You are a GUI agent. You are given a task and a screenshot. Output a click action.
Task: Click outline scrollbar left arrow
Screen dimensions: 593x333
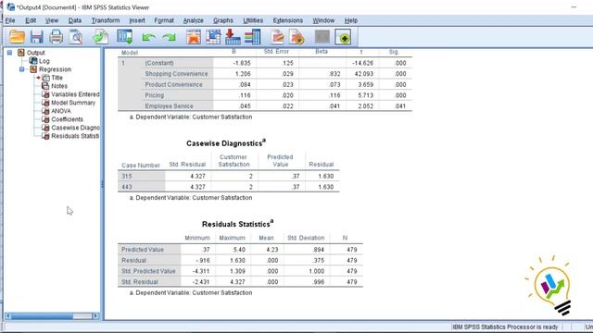(8, 315)
